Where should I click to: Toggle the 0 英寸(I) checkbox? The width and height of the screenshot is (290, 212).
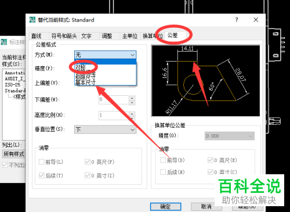[88, 175]
